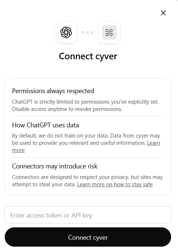Open the "Learn more" data usage link

pos(154,143)
